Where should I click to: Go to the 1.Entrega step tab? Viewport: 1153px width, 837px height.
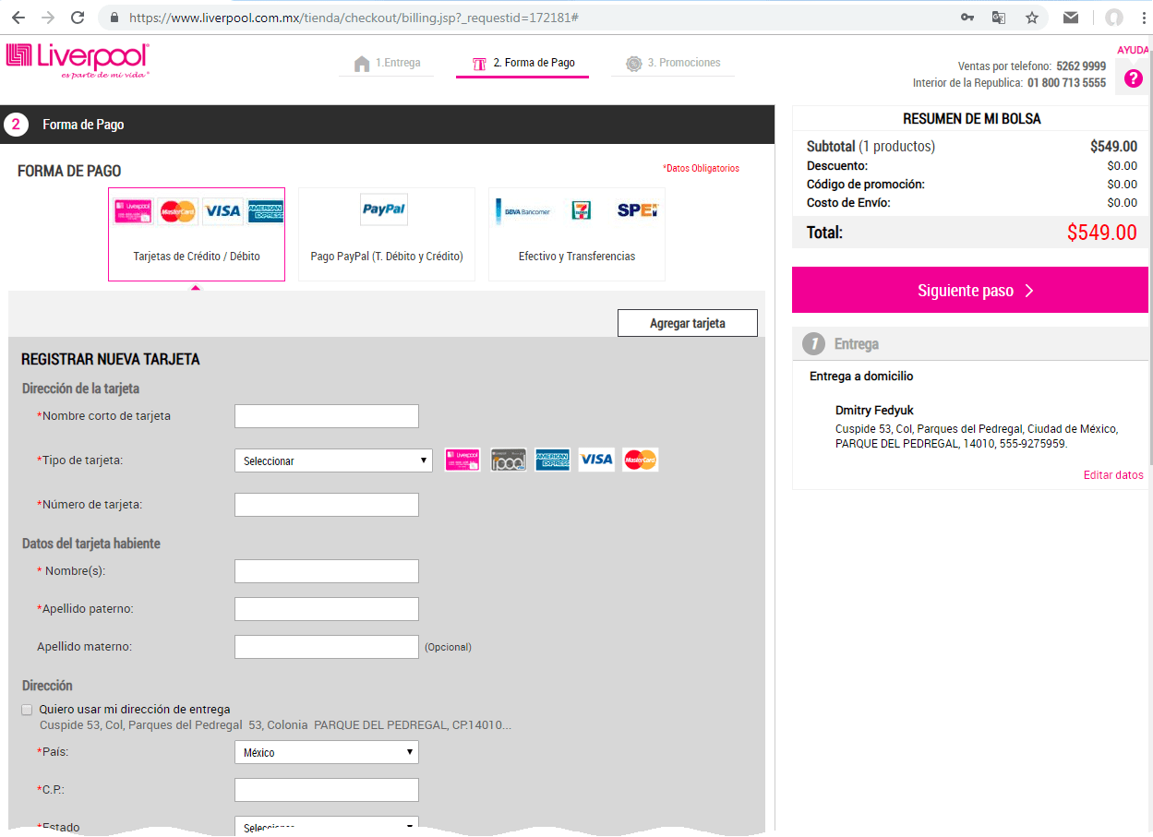coord(387,64)
